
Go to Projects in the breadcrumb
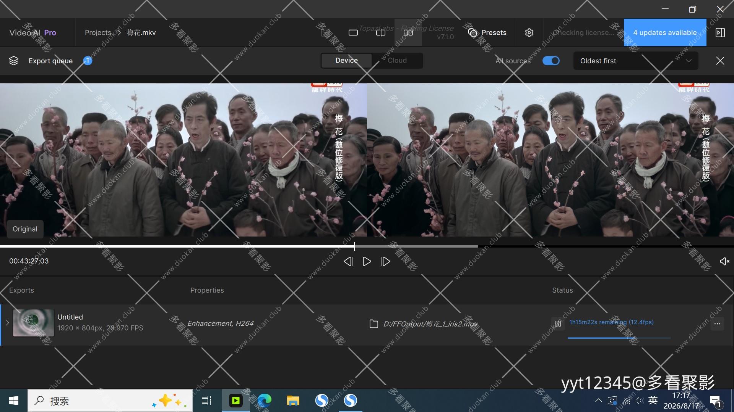(98, 33)
